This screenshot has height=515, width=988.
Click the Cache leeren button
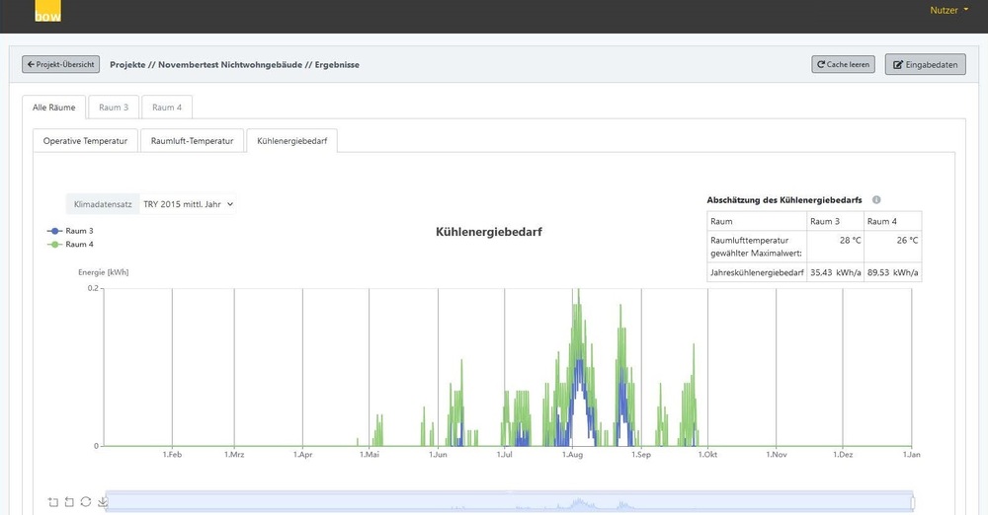tap(843, 64)
